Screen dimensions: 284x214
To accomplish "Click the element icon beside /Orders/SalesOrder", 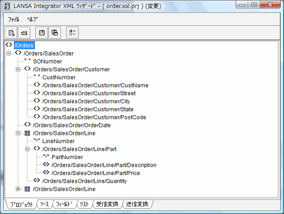I will (x=18, y=53).
